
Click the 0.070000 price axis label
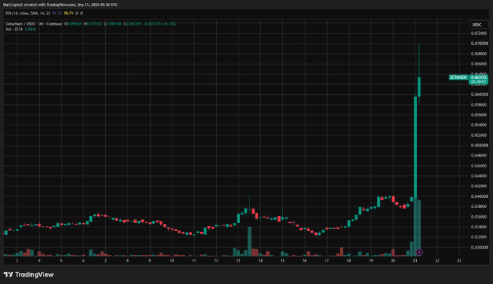point(478,43)
